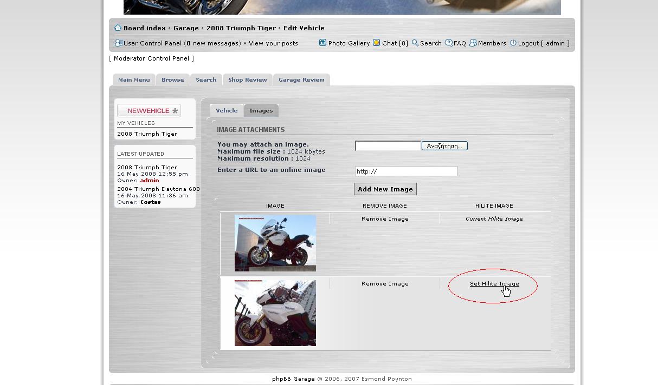Open the FAQ link
Screen dimensions: 658x385
pos(460,43)
